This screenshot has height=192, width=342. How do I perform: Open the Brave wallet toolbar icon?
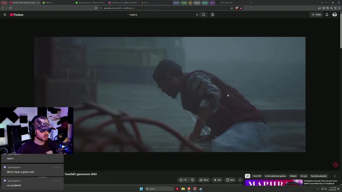[x=327, y=8]
